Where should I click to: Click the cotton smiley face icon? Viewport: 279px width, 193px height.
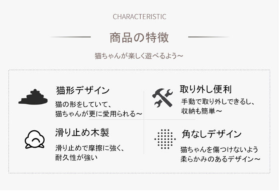[x=35, y=139]
